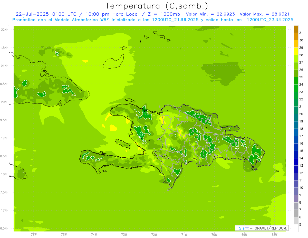Click the SisTT – ONAMET/REP.DOM. credit box
308x238 pixels.
coord(262,228)
